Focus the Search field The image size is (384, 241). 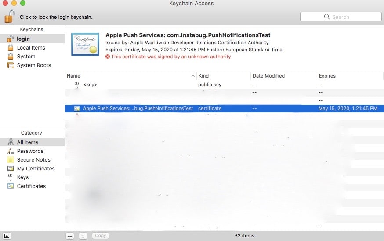click(341, 17)
